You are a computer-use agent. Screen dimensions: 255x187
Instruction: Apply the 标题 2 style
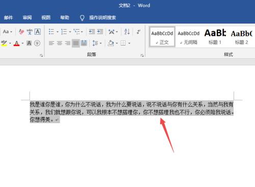pyautogui.click(x=242, y=37)
